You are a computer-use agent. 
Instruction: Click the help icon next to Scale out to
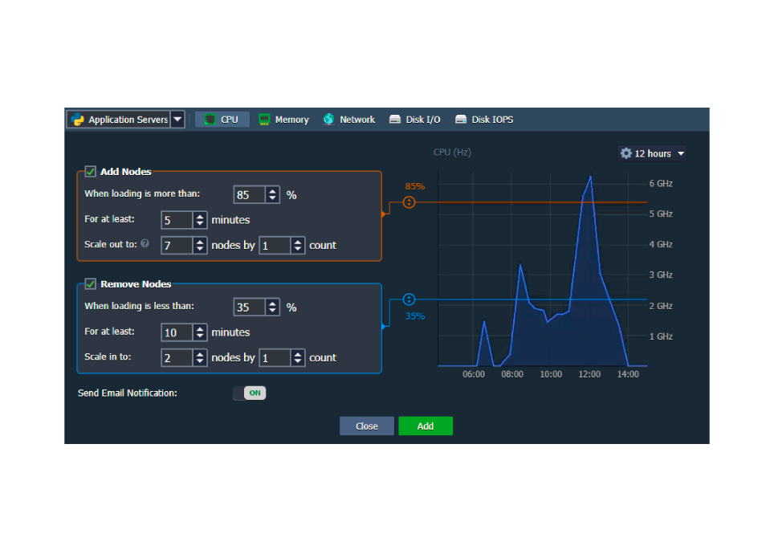click(145, 243)
